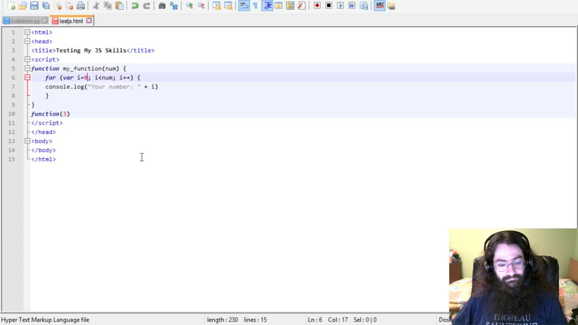
Task: Open the Replace dialog icon
Action: (173, 6)
